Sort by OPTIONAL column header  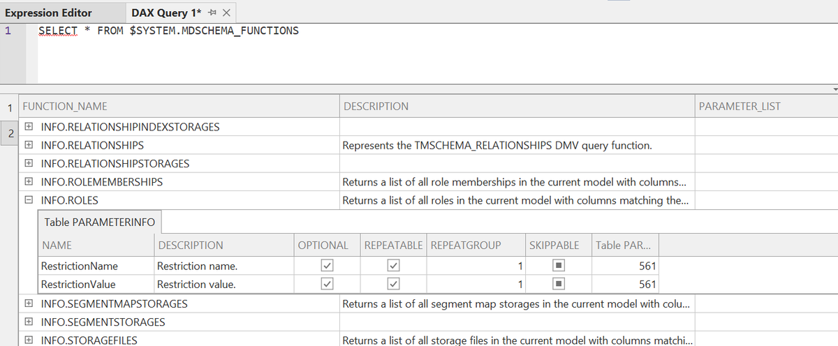point(326,245)
